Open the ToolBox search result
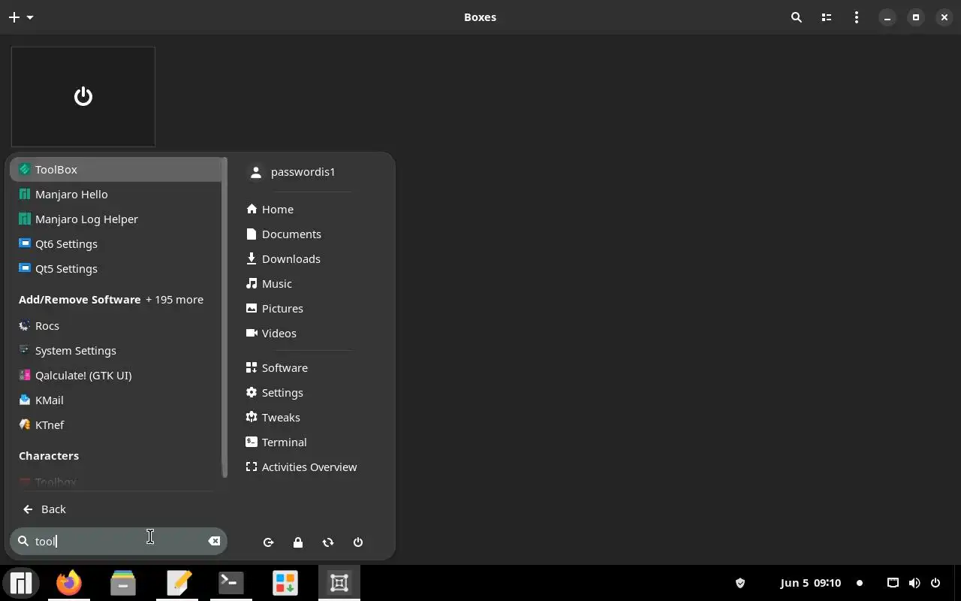Image resolution: width=961 pixels, height=601 pixels. click(116, 170)
